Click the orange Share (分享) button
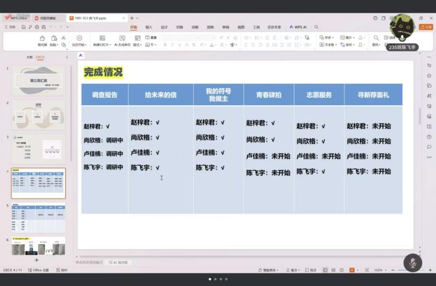Image resolution: width=436 pixels, height=286 pixels. tap(426, 27)
